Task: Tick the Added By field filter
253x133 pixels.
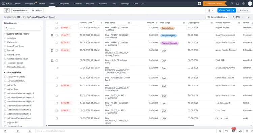Action: coord(5,85)
